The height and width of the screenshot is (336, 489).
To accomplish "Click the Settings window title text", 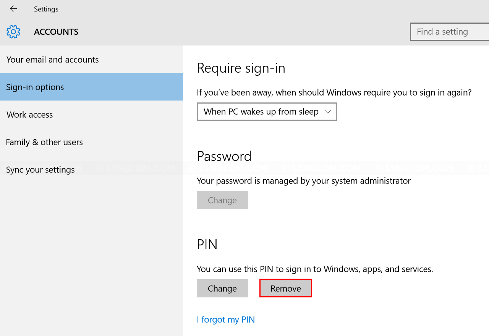I will point(46,9).
